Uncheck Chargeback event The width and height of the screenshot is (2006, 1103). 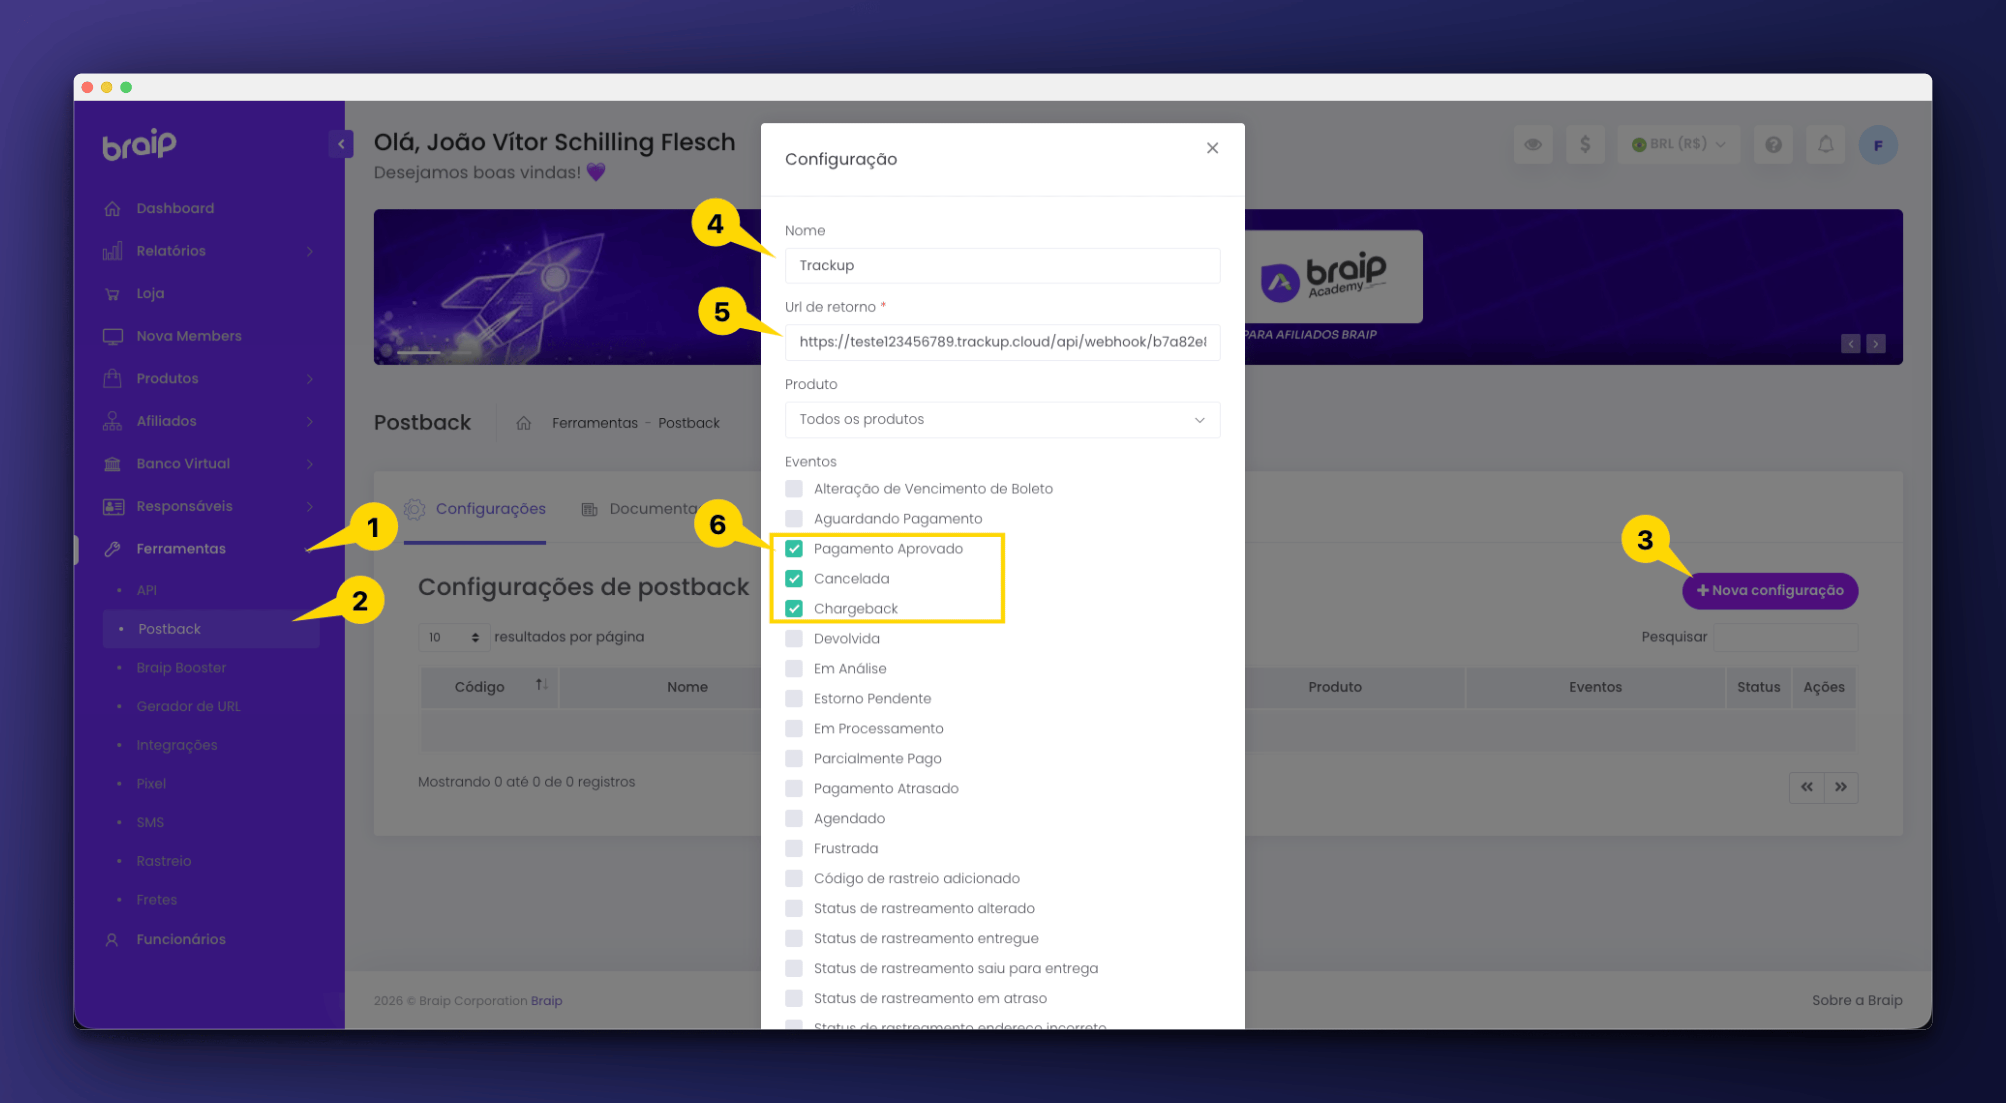point(794,608)
